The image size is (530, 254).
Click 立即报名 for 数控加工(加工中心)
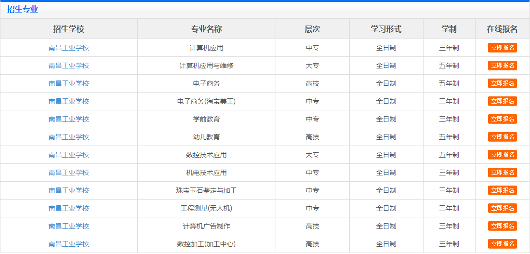tap(502, 244)
